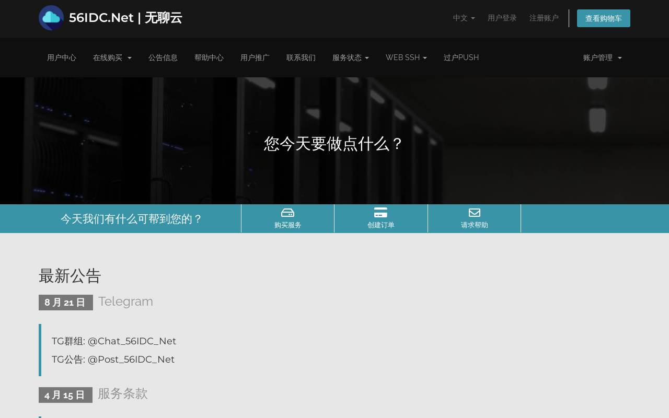Open the 过户PUSH menu item
Image resolution: width=669 pixels, height=418 pixels.
[461, 57]
